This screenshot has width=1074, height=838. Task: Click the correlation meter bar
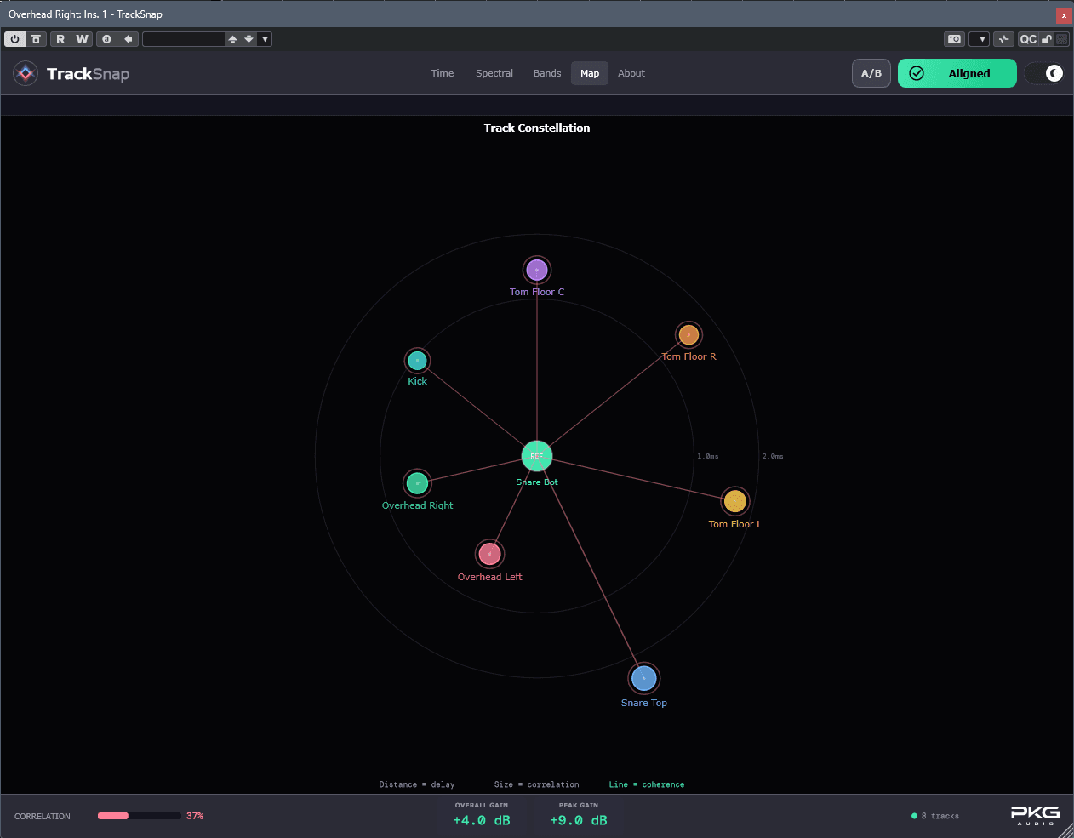(140, 816)
